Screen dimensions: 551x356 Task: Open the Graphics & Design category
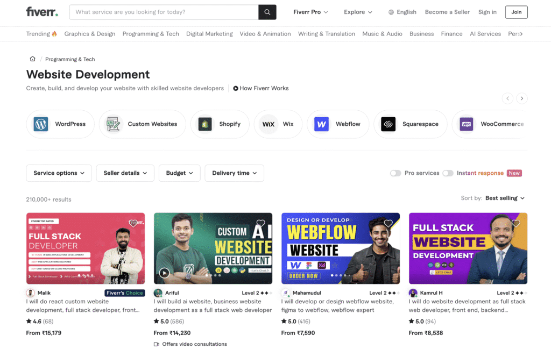(90, 34)
